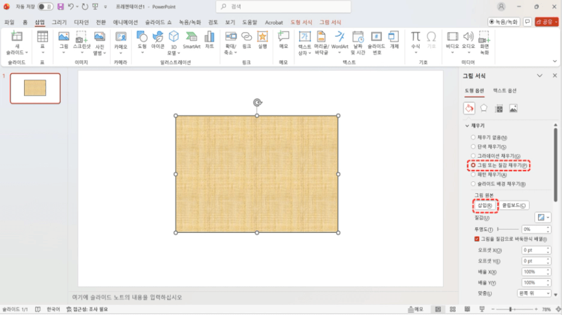Switch to 텍스트 옵션 tab
Image resolution: width=562 pixels, height=315 pixels.
tap(504, 91)
